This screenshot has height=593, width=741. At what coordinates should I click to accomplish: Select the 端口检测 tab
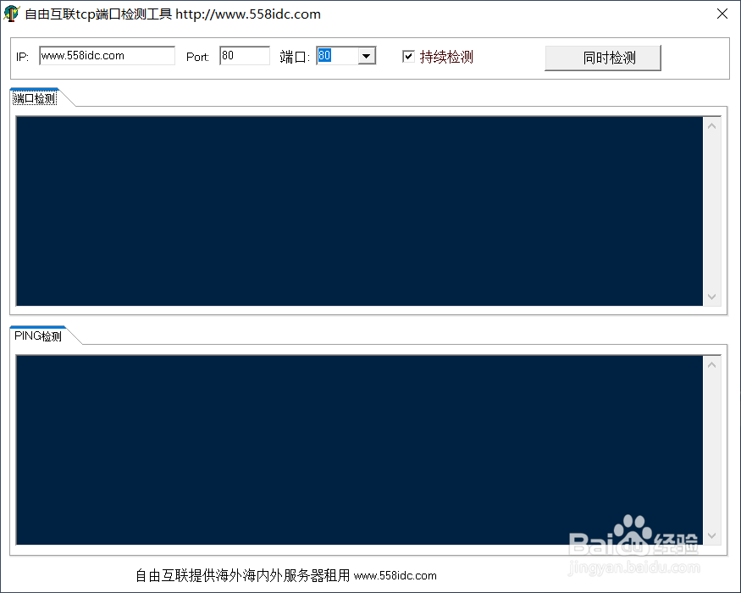pyautogui.click(x=35, y=98)
